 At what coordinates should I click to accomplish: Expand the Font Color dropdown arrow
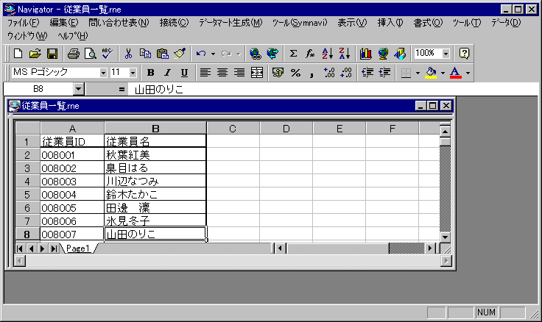pyautogui.click(x=468, y=73)
